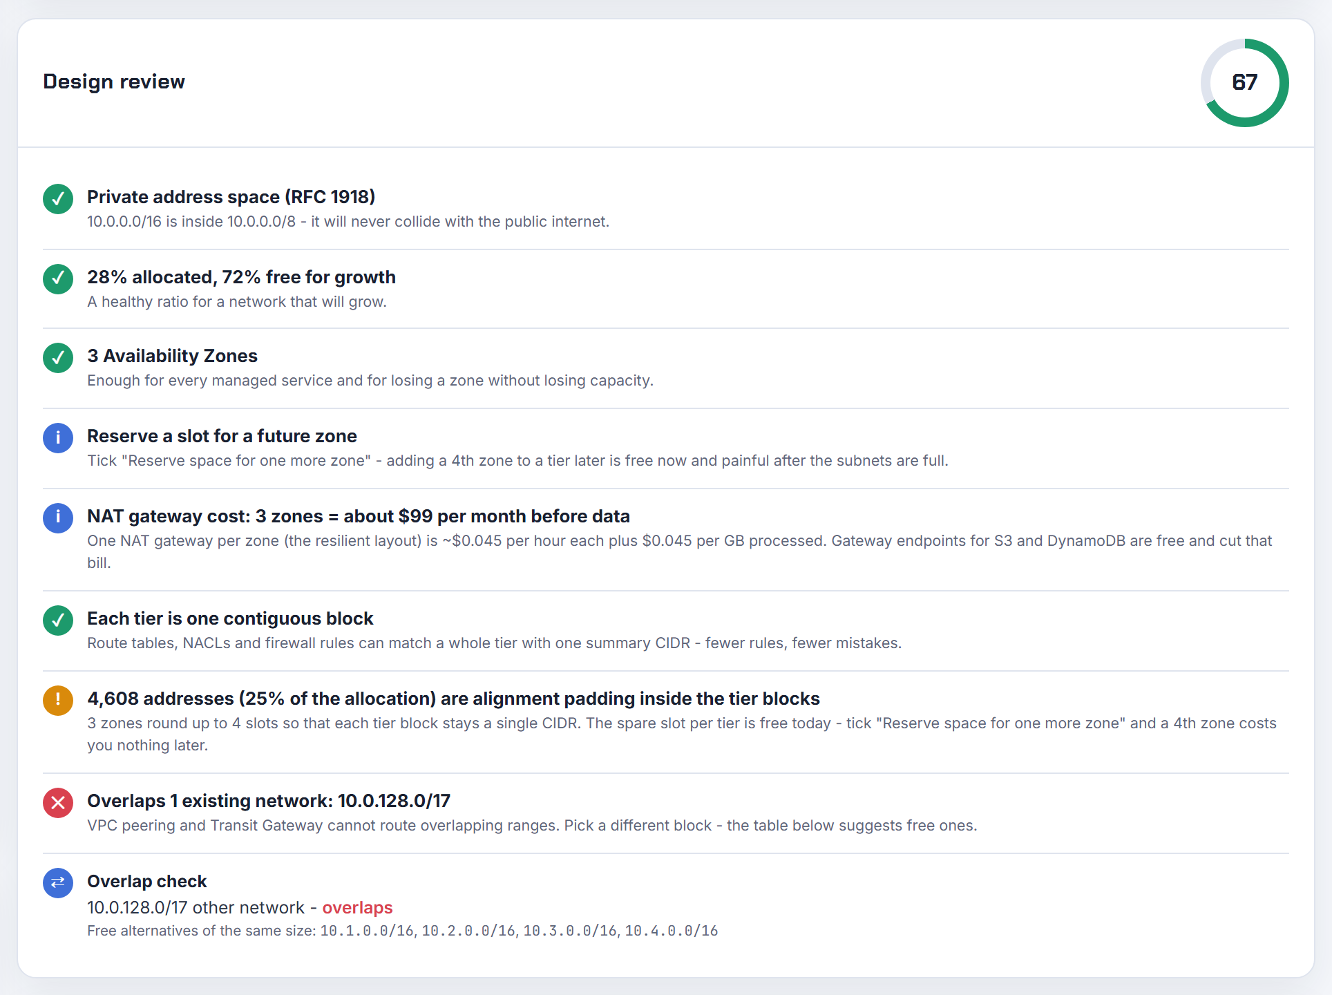Viewport: 1332px width, 995px height.
Task: Click the red overlaps status word
Action: point(357,907)
